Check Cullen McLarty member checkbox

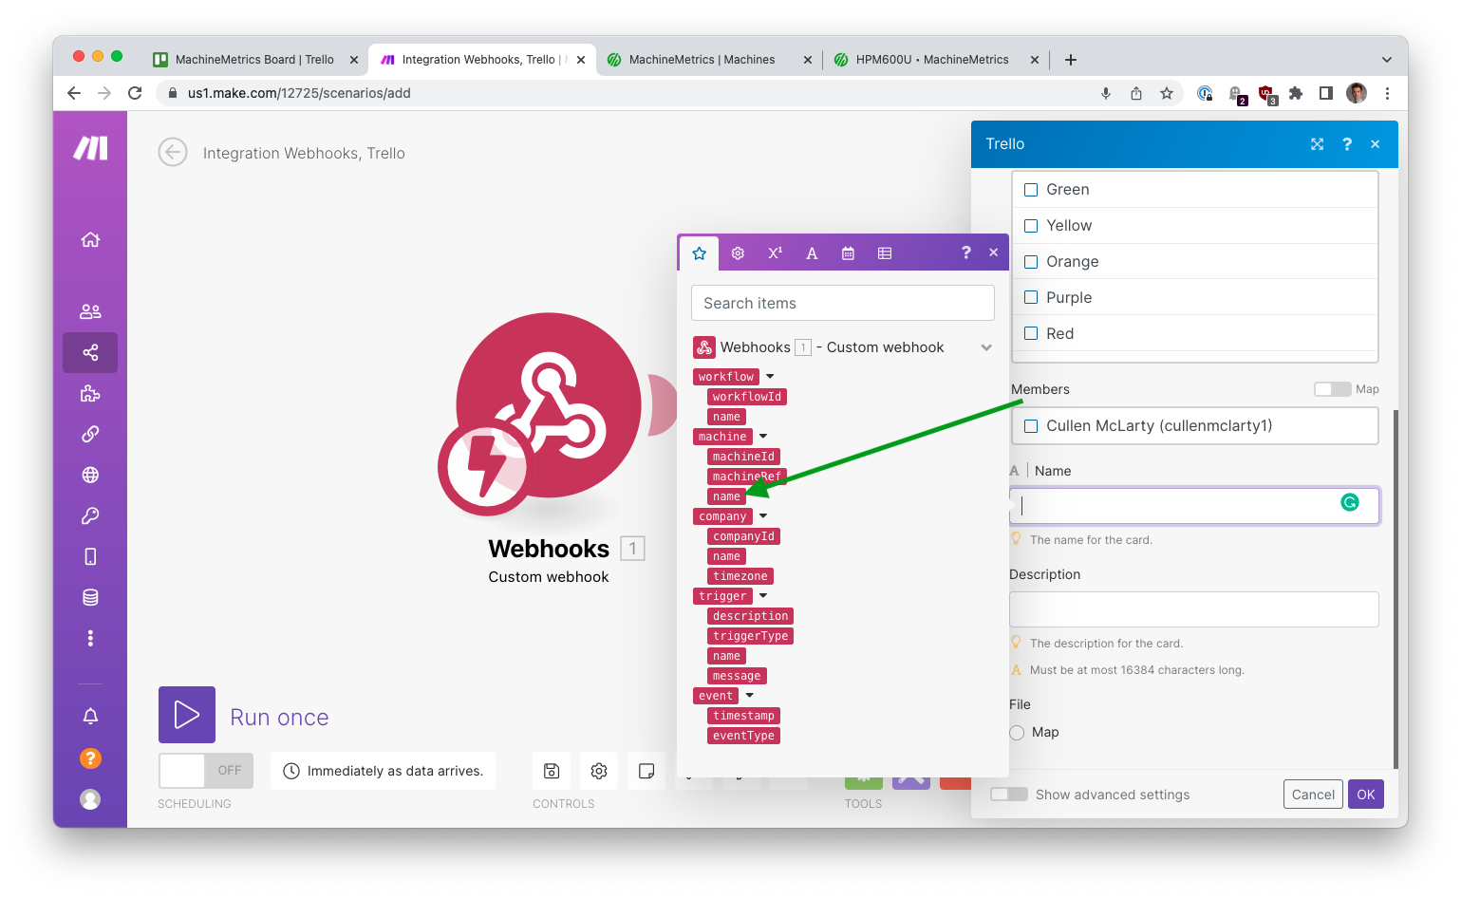(1031, 426)
